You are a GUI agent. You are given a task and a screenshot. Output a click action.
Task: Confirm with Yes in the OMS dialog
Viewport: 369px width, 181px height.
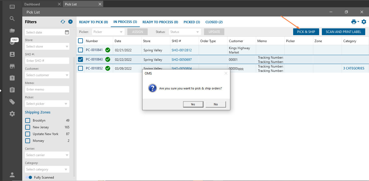point(193,104)
